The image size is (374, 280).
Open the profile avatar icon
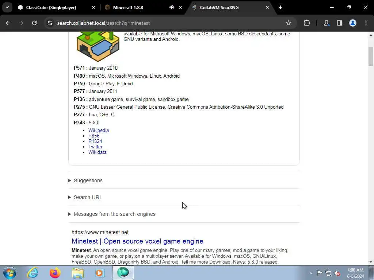click(352, 23)
